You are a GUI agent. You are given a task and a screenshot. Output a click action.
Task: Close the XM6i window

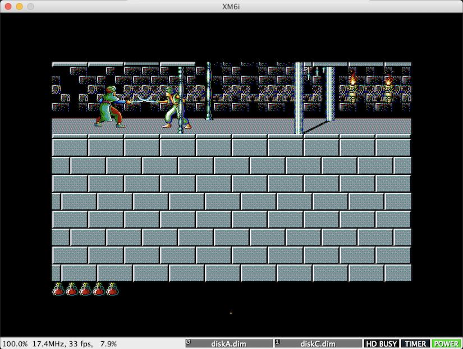click(x=8, y=6)
